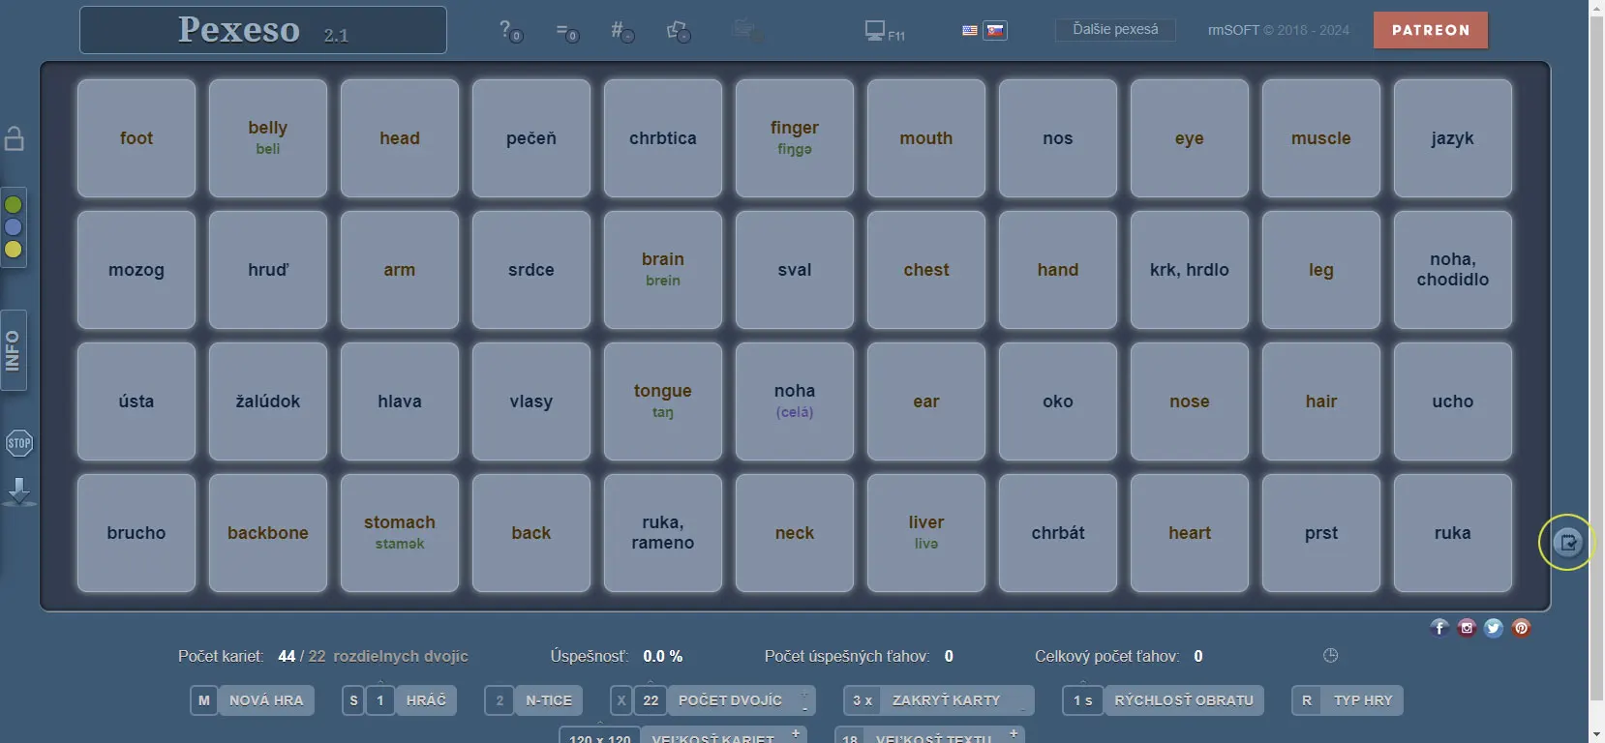
Task: Open the INFO side tab
Action: (x=14, y=350)
